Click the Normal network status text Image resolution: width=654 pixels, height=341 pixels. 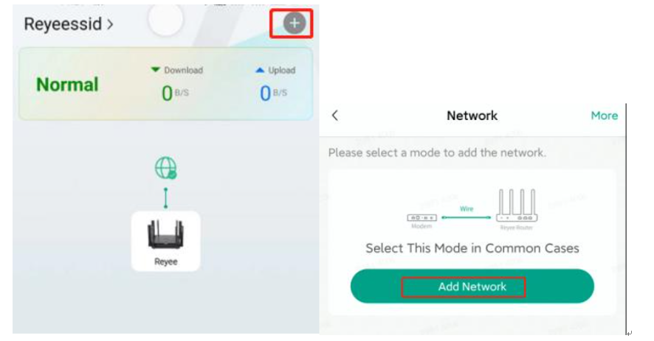[67, 85]
